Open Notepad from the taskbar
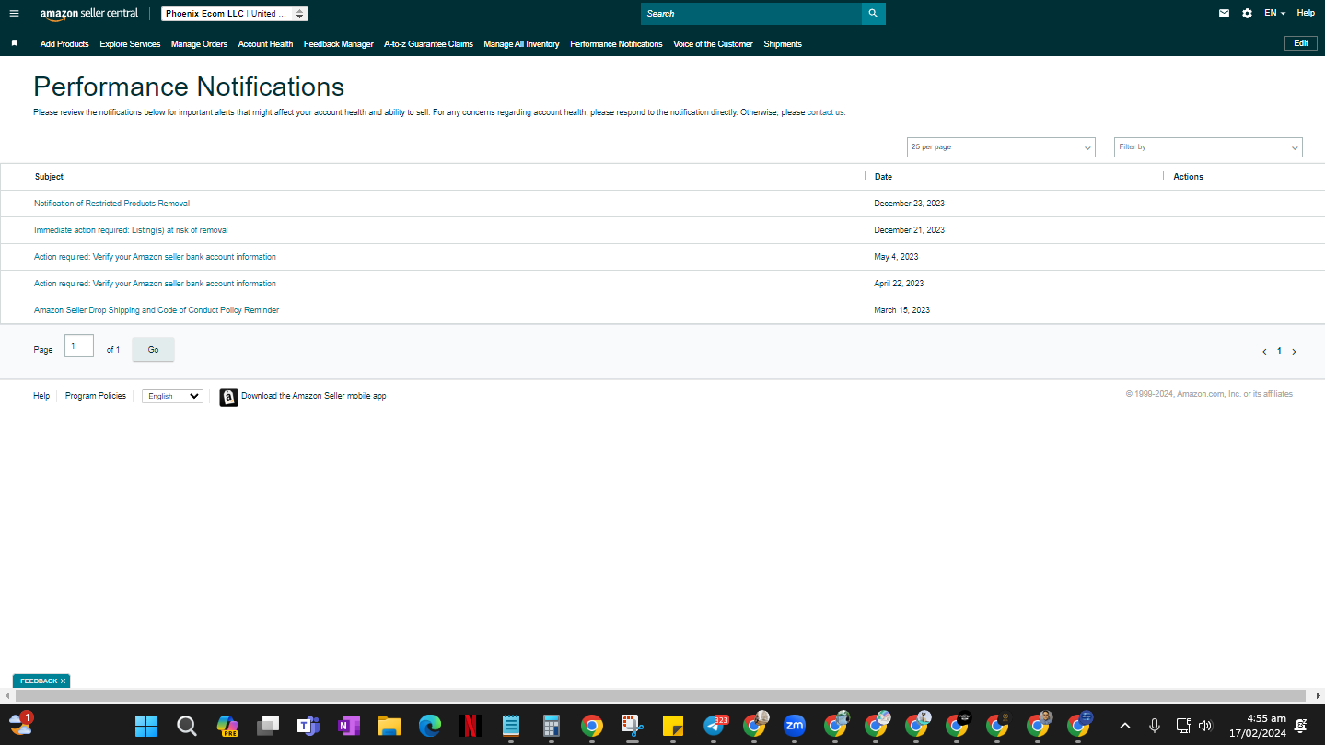 pyautogui.click(x=511, y=726)
